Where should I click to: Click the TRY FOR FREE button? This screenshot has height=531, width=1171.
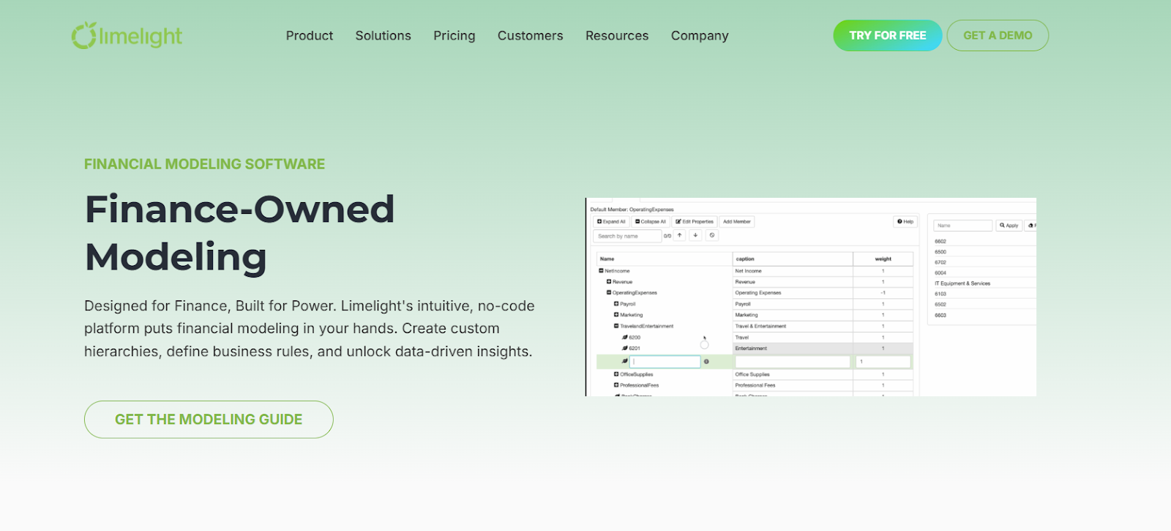(888, 35)
